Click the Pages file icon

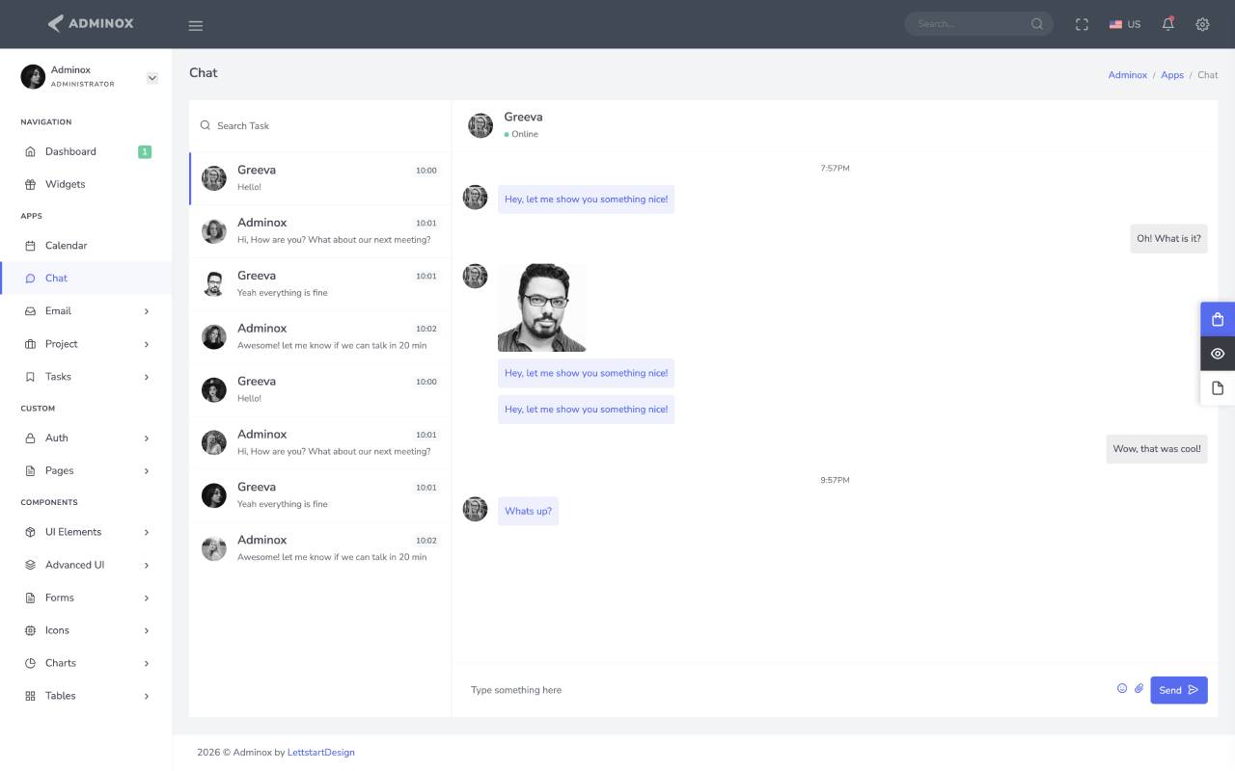[30, 470]
